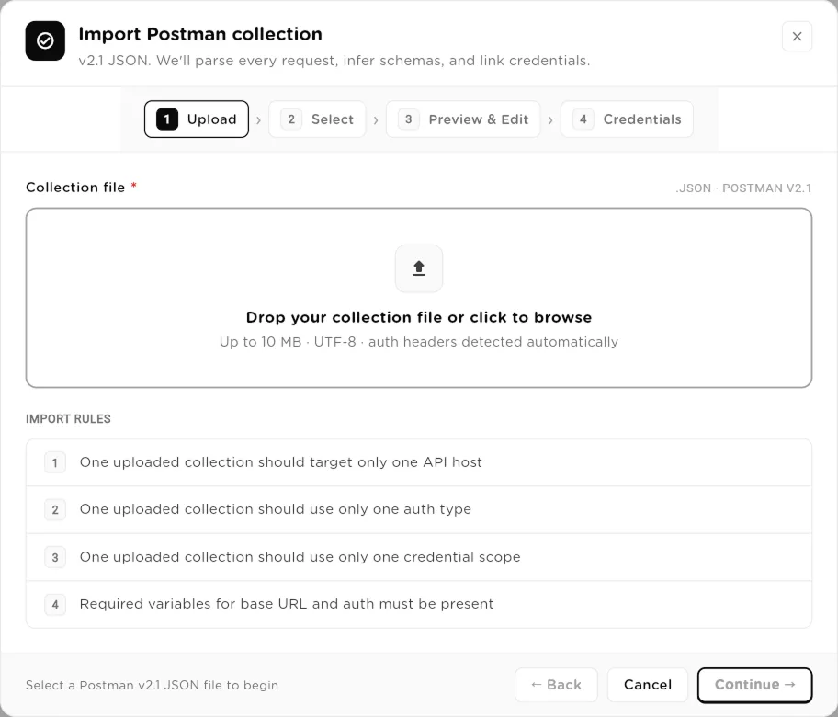838x717 pixels.
Task: Click the upload arrow icon
Action: (419, 268)
